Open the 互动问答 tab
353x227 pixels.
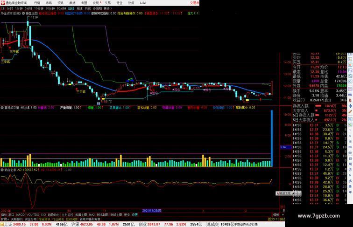pyautogui.click(x=72, y=219)
